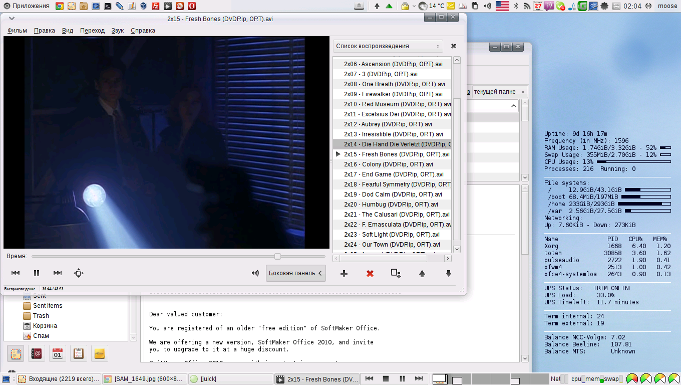Toggle the Боковая панель sidebar button
Image resolution: width=681 pixels, height=385 pixels.
[296, 273]
